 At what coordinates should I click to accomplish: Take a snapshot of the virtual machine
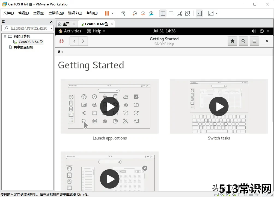[135, 13]
